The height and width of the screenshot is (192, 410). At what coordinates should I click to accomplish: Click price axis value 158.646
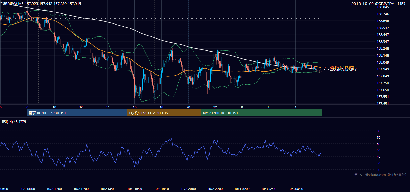383,21
